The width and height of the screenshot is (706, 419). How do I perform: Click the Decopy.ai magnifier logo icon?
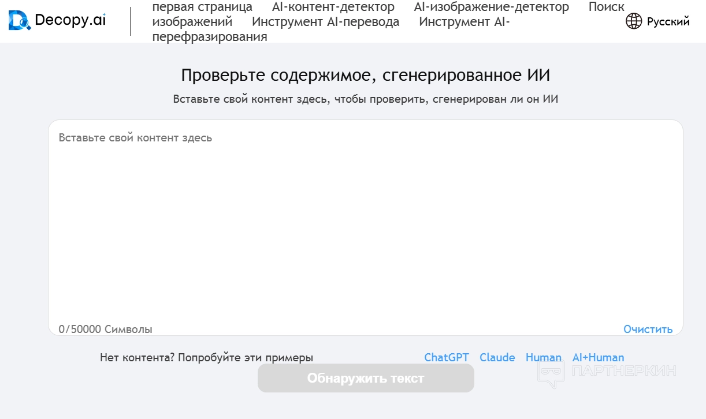coord(20,21)
